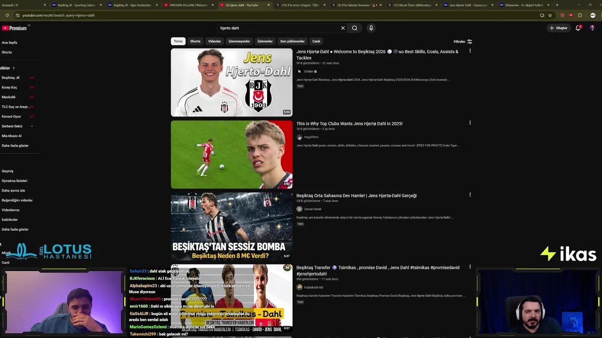Image resolution: width=602 pixels, height=338 pixels.
Task: Expand library list with Daha fazla göster below İndirilenler
Action: coord(15,230)
